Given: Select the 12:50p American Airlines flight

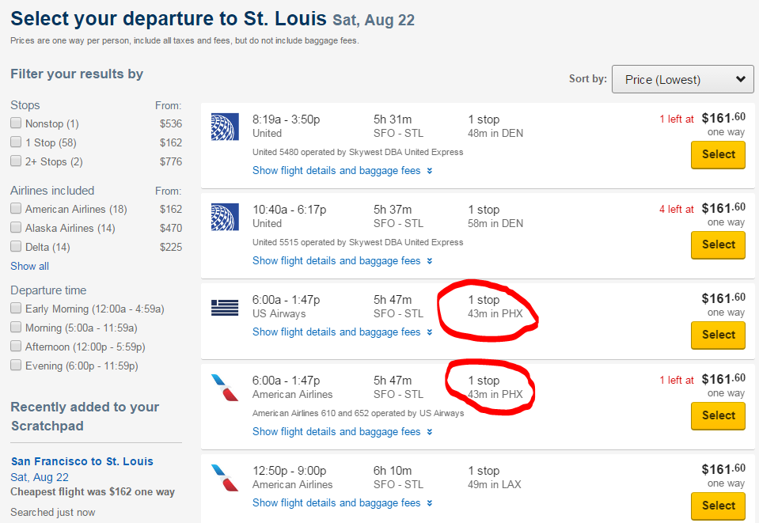Looking at the screenshot, I should pyautogui.click(x=718, y=505).
